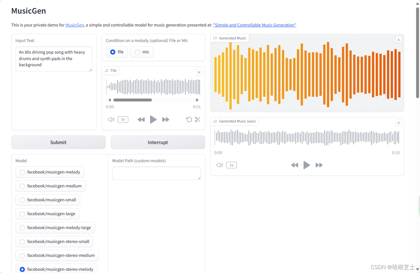This screenshot has height=273, width=420.
Task: Choose facebook/musicgen-large model
Action: click(x=47, y=214)
